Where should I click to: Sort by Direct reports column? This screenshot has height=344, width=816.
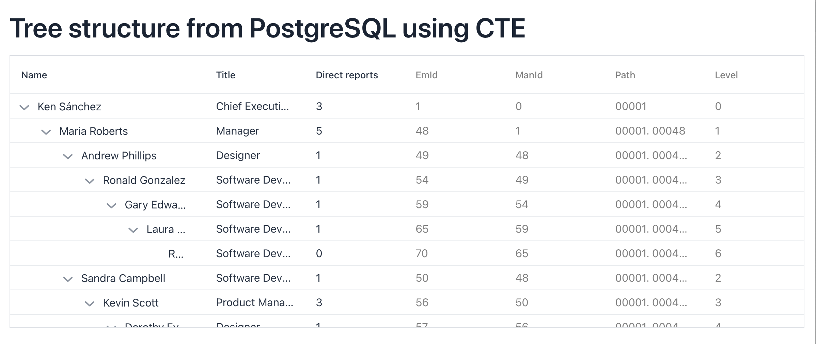[347, 75]
